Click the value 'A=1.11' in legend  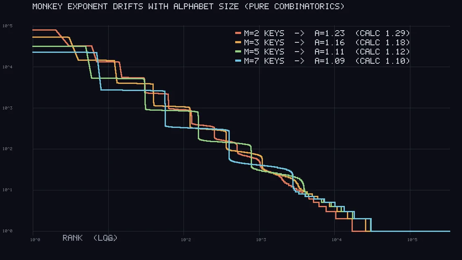(x=329, y=52)
